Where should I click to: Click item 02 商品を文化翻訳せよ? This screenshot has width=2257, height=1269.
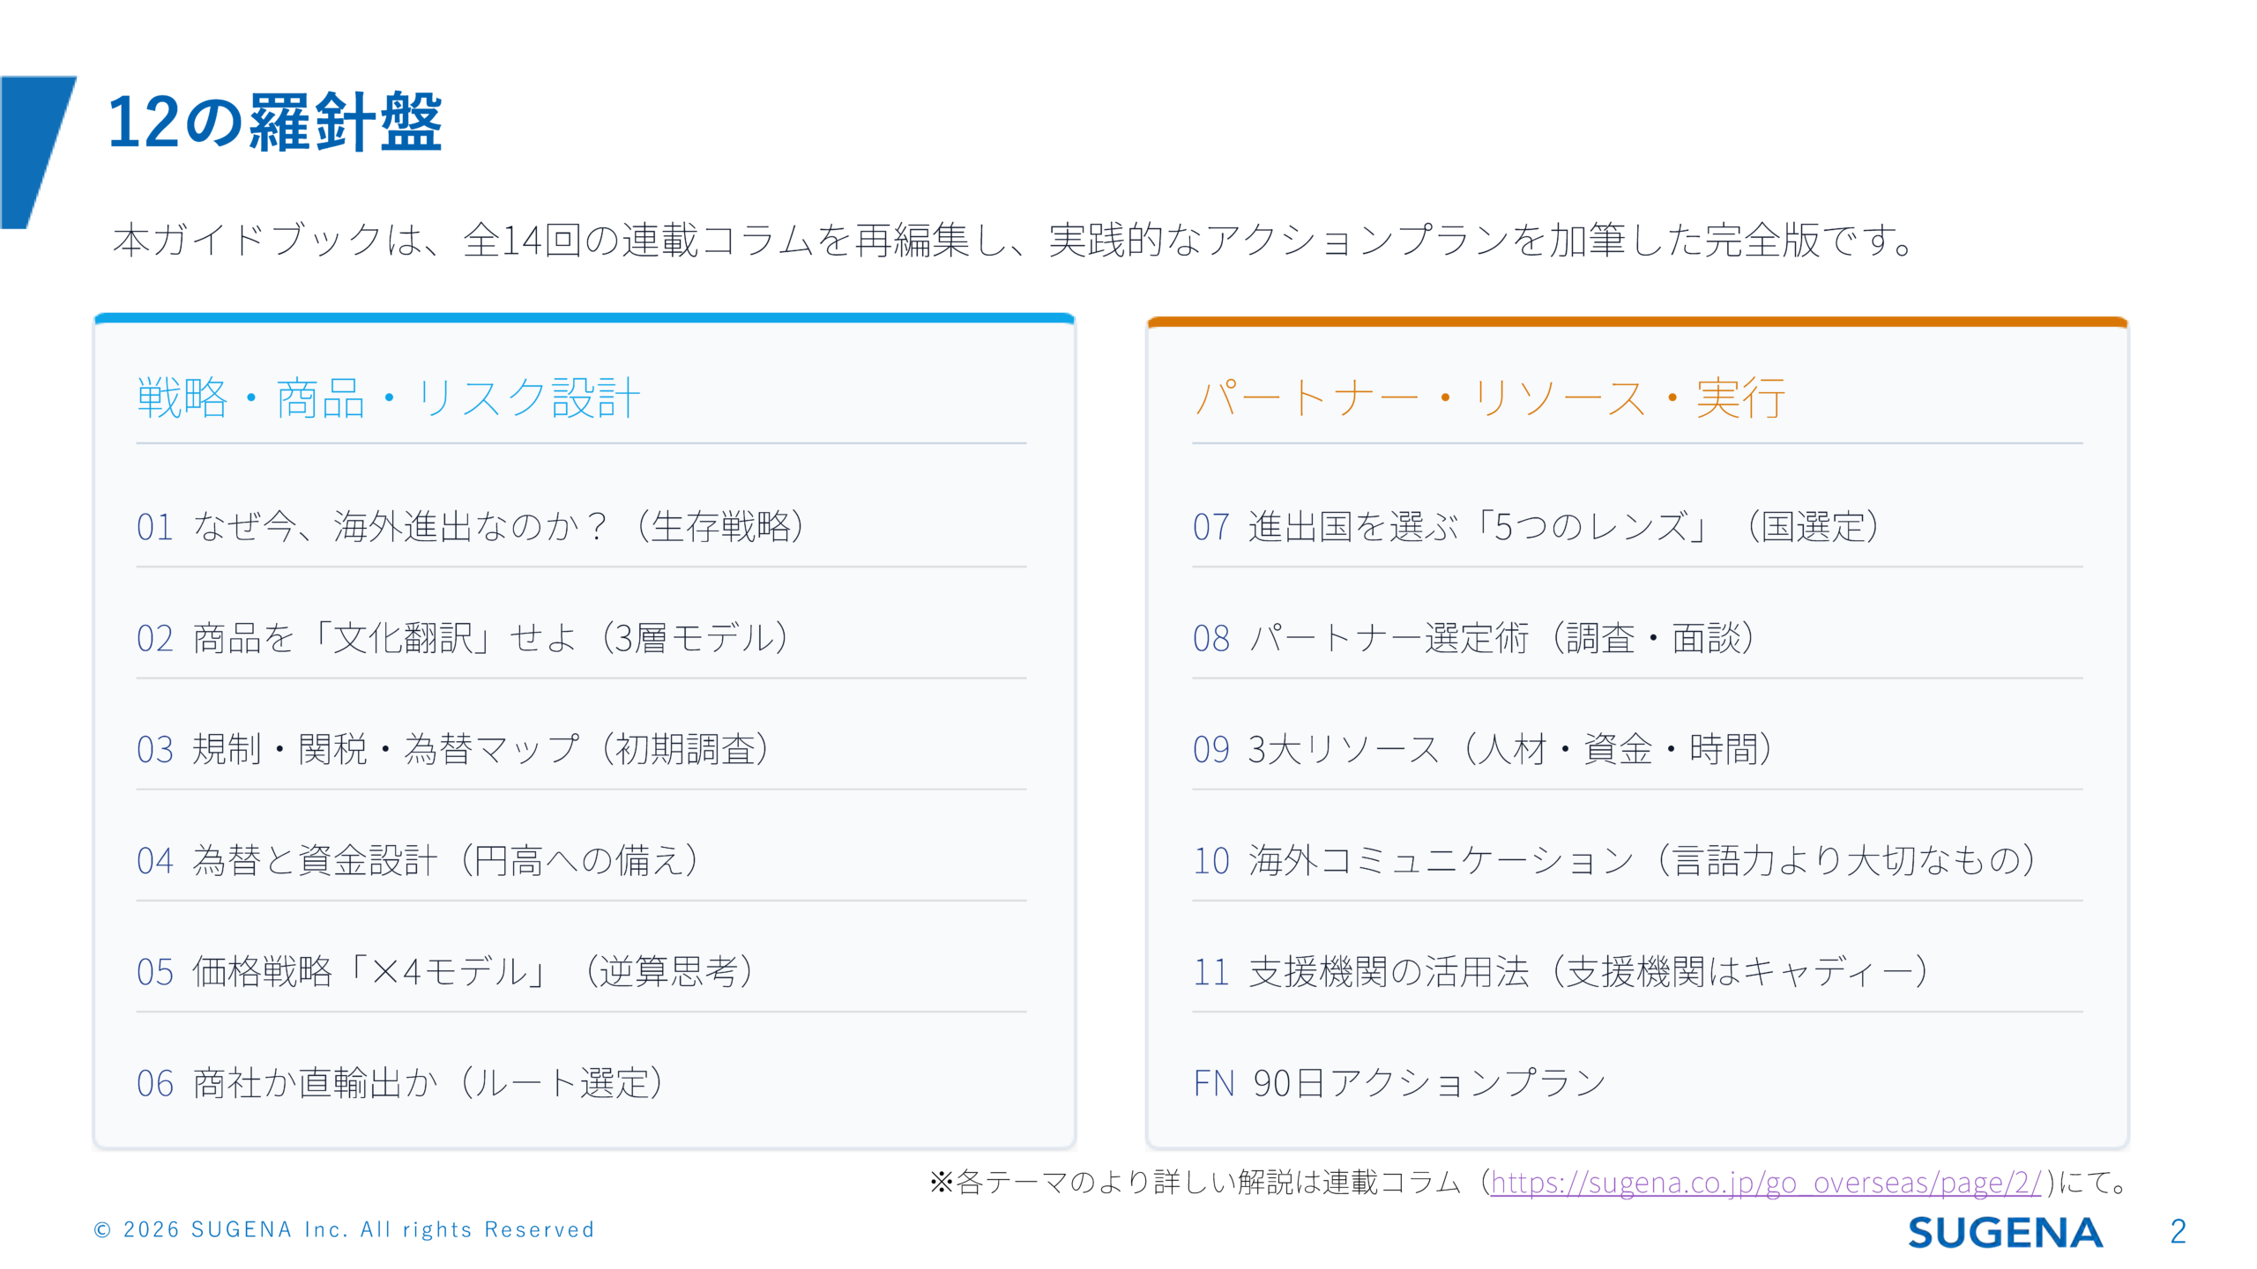462,638
